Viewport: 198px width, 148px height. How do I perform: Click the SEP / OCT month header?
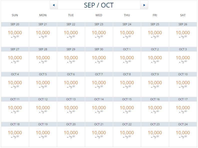pos(99,5)
